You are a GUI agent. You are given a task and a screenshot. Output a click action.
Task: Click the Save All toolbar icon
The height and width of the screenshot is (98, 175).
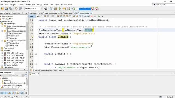pos(11,8)
